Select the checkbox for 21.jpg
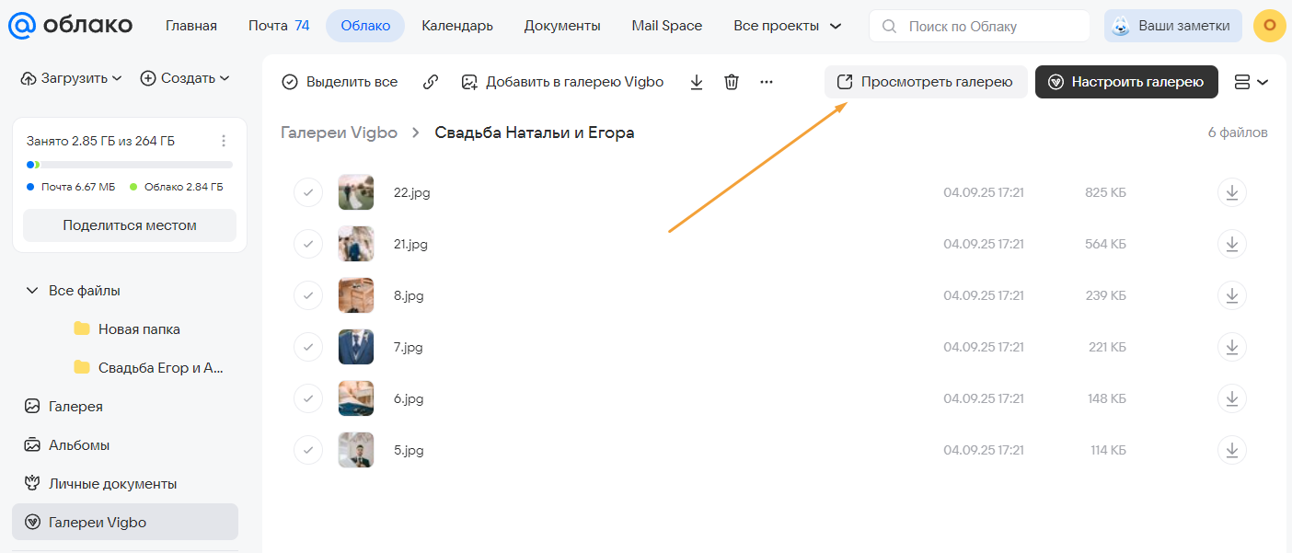This screenshot has width=1292, height=553. tap(308, 245)
